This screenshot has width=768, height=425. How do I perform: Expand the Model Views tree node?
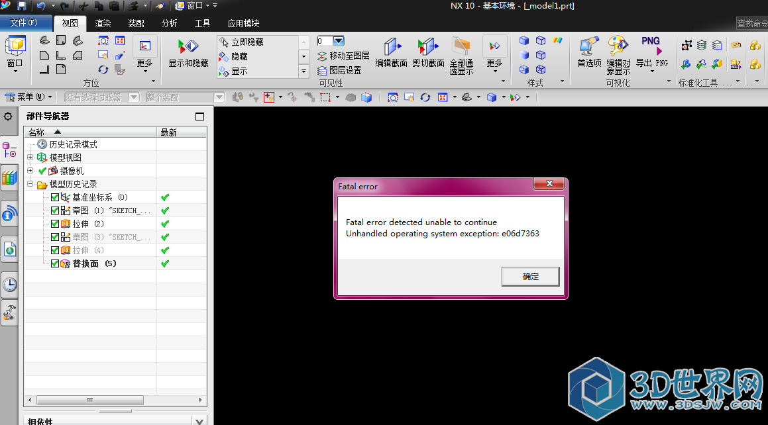click(30, 158)
